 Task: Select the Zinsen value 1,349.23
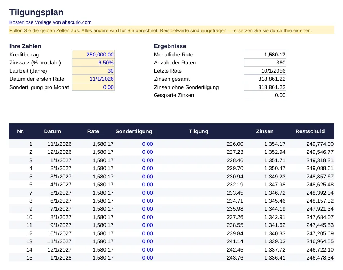click(x=275, y=177)
